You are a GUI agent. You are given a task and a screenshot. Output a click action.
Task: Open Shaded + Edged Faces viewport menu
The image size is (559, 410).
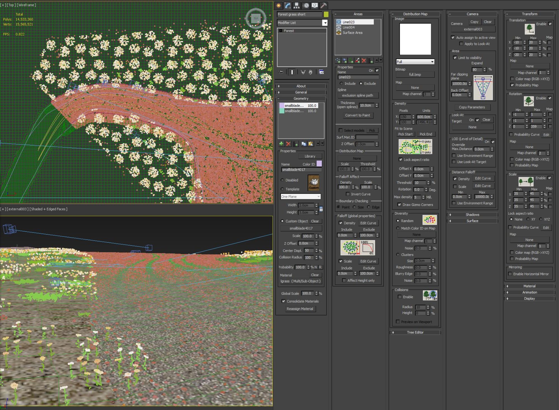(48, 209)
